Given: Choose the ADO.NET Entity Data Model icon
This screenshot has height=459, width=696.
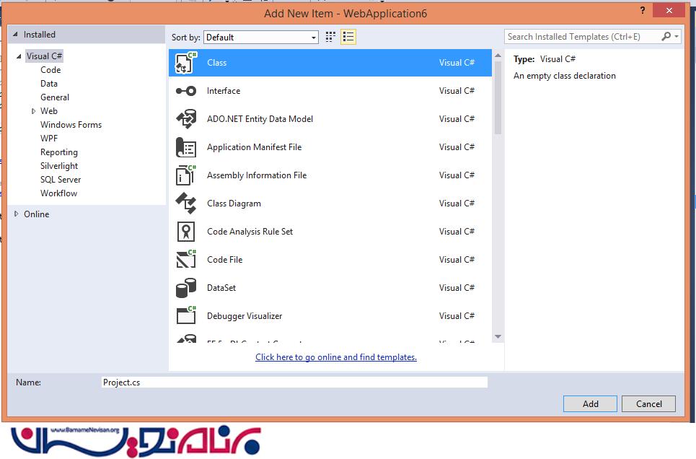Looking at the screenshot, I should [x=186, y=119].
